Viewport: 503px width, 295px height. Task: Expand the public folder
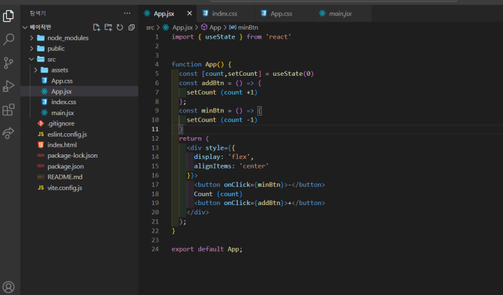[x=56, y=49]
